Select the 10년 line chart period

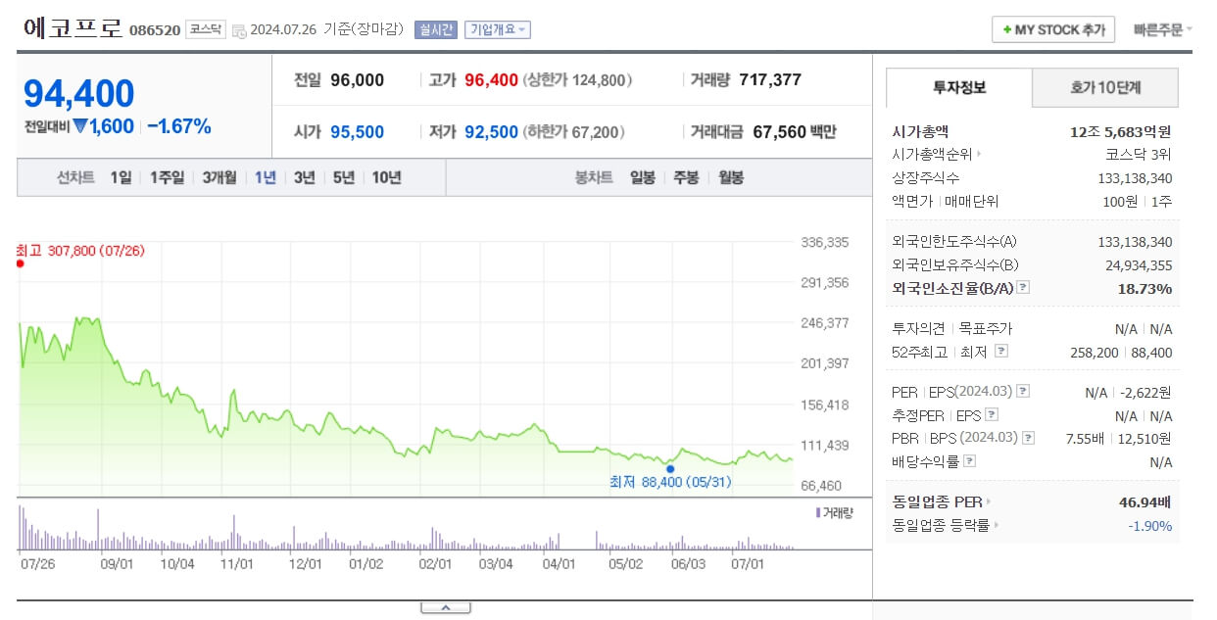click(x=386, y=177)
